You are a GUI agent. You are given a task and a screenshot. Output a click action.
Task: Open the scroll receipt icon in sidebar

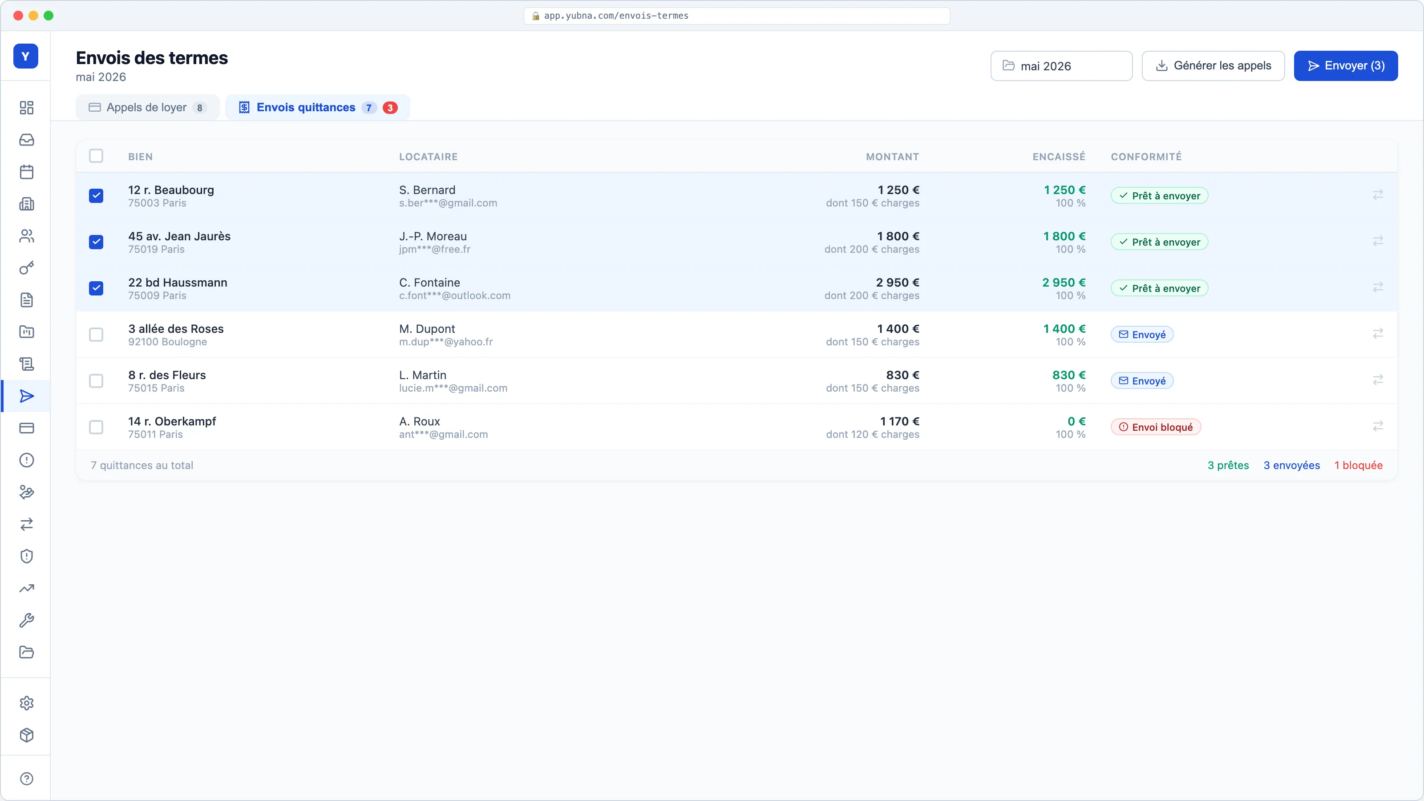[27, 364]
